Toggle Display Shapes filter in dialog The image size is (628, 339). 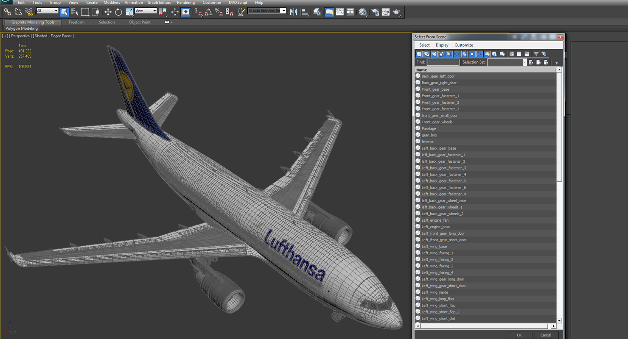[x=427, y=54]
